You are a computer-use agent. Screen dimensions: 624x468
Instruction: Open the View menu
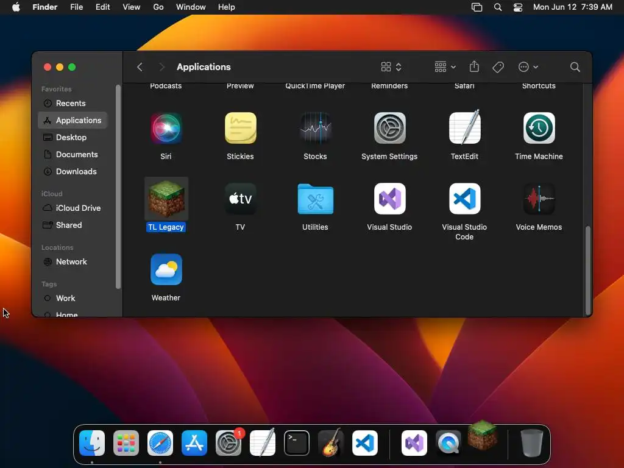click(132, 7)
